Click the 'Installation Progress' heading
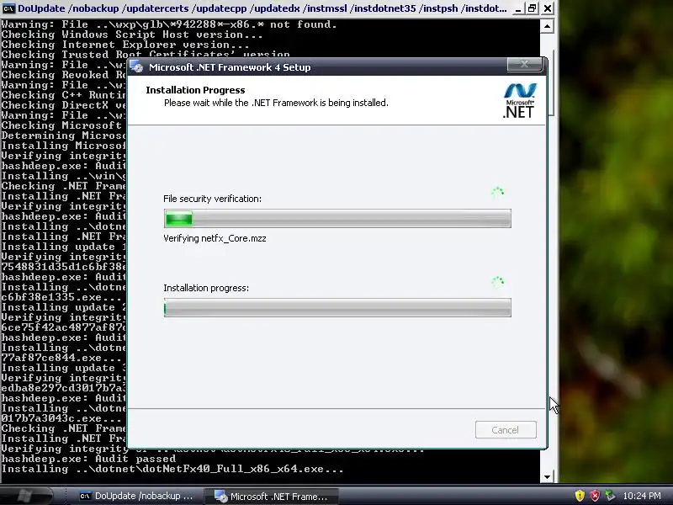 pyautogui.click(x=195, y=90)
